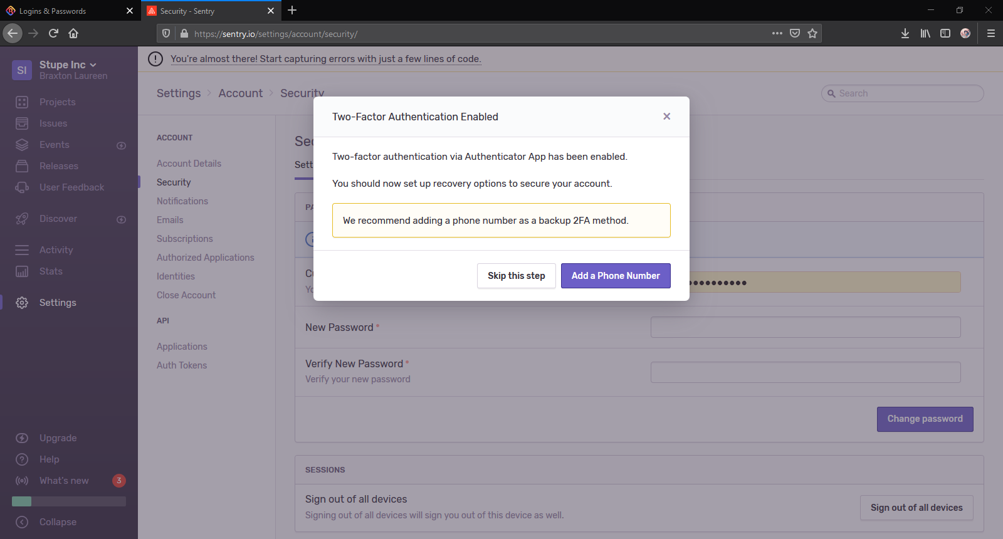Select Account Details in settings menu
This screenshot has width=1003, height=539.
point(189,164)
